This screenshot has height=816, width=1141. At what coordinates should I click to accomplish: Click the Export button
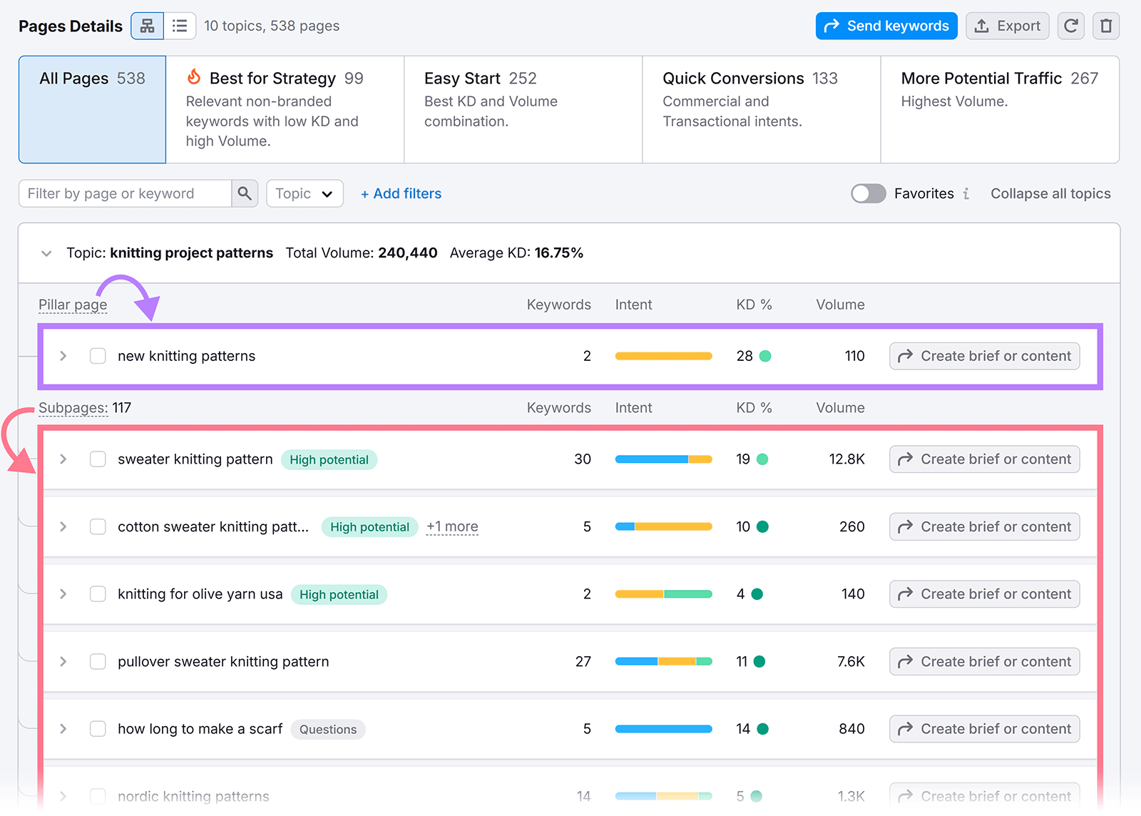1007,26
